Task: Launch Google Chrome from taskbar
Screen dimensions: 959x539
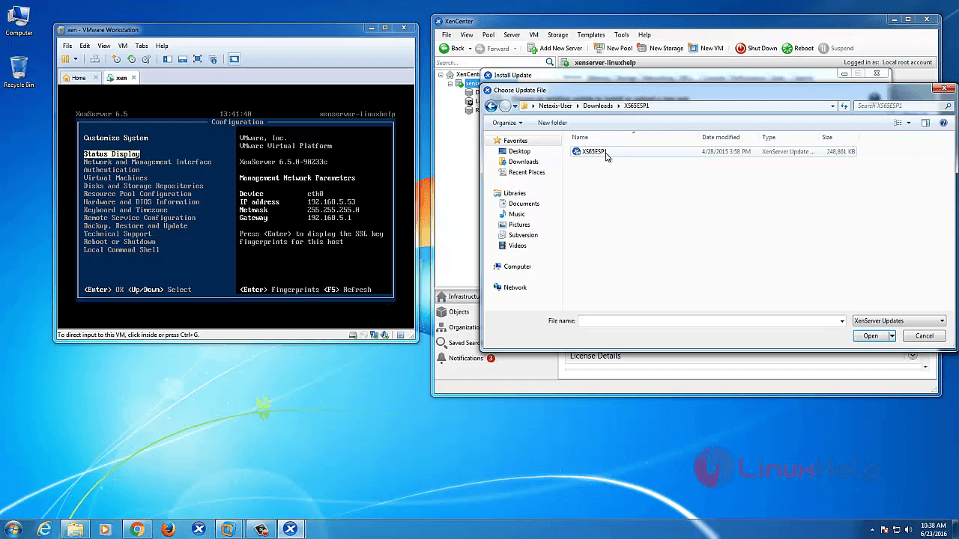Action: (x=137, y=529)
